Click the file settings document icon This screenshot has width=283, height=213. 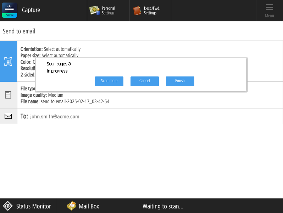[8, 95]
